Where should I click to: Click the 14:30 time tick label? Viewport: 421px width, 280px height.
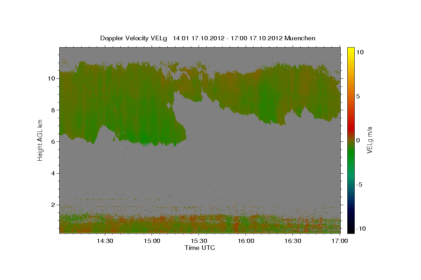pyautogui.click(x=105, y=241)
